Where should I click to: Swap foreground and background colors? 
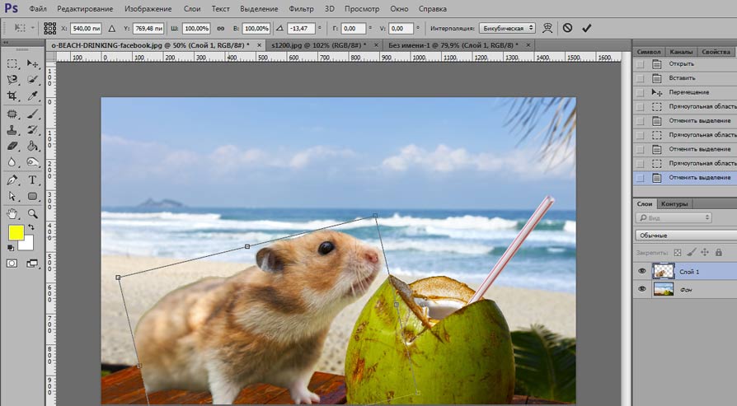pos(31,227)
